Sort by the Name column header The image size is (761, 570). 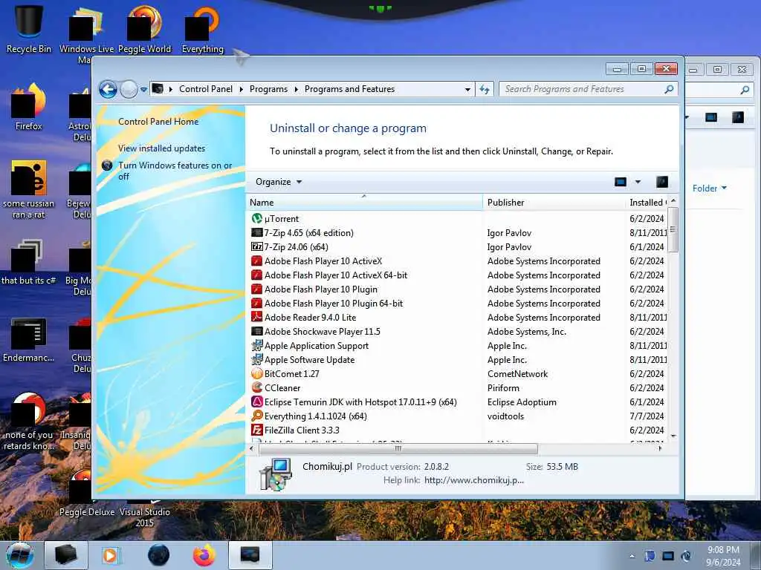pyautogui.click(x=364, y=203)
